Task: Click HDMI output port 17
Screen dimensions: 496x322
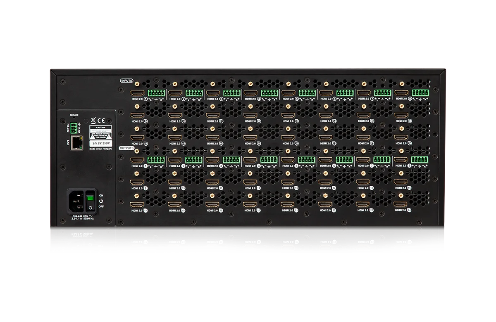Action: [137, 204]
